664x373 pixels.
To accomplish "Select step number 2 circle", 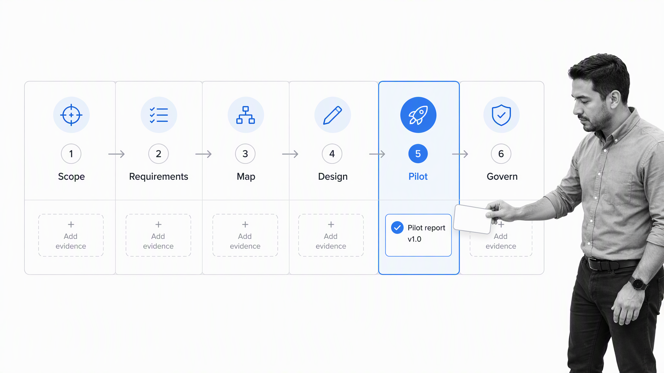I will pyautogui.click(x=159, y=154).
